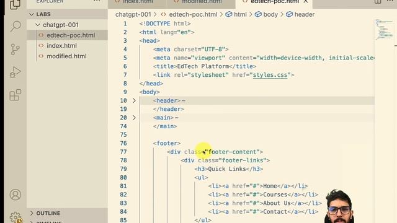The width and height of the screenshot is (397, 223).
Task: Open the Extensions view
Action: 15,95
